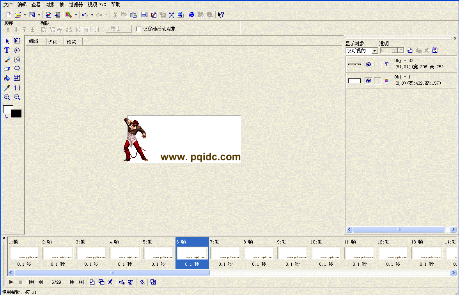
Task: Select the Paintbrush tool
Action: (x=7, y=60)
